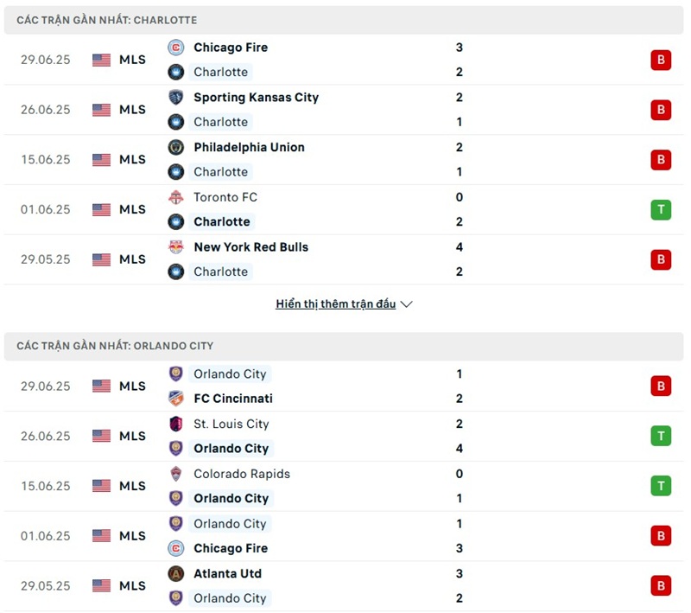Open the 4–2 score of St. Louis City match
This screenshot has width=691, height=613.
(x=460, y=436)
